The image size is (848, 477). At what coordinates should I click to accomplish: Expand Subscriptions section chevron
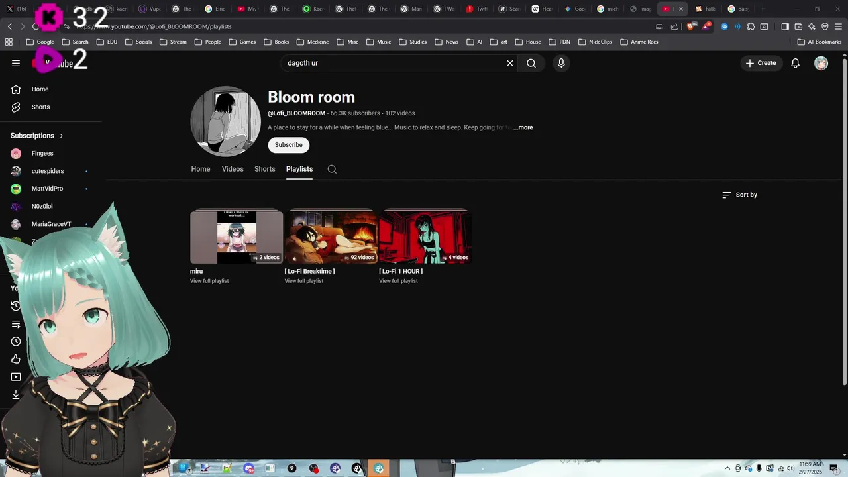point(62,136)
